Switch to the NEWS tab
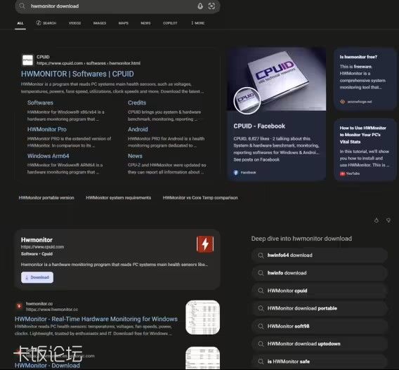Screen dimensions: 399x370 tap(145, 23)
